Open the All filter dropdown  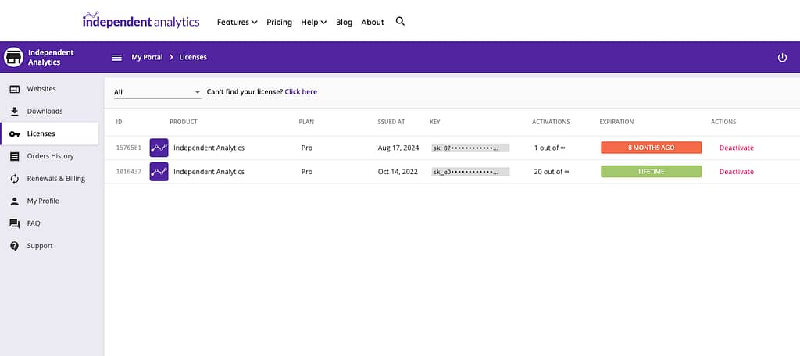157,92
